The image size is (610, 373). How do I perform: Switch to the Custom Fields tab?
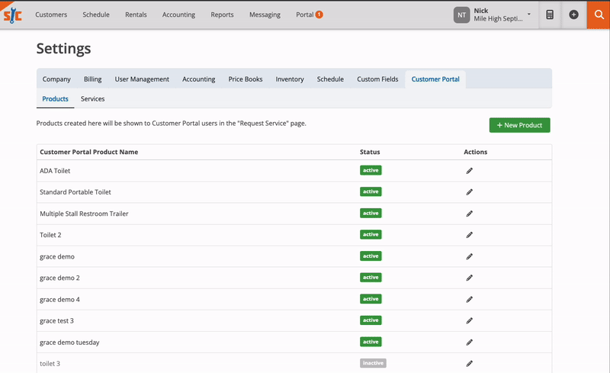[x=377, y=79]
